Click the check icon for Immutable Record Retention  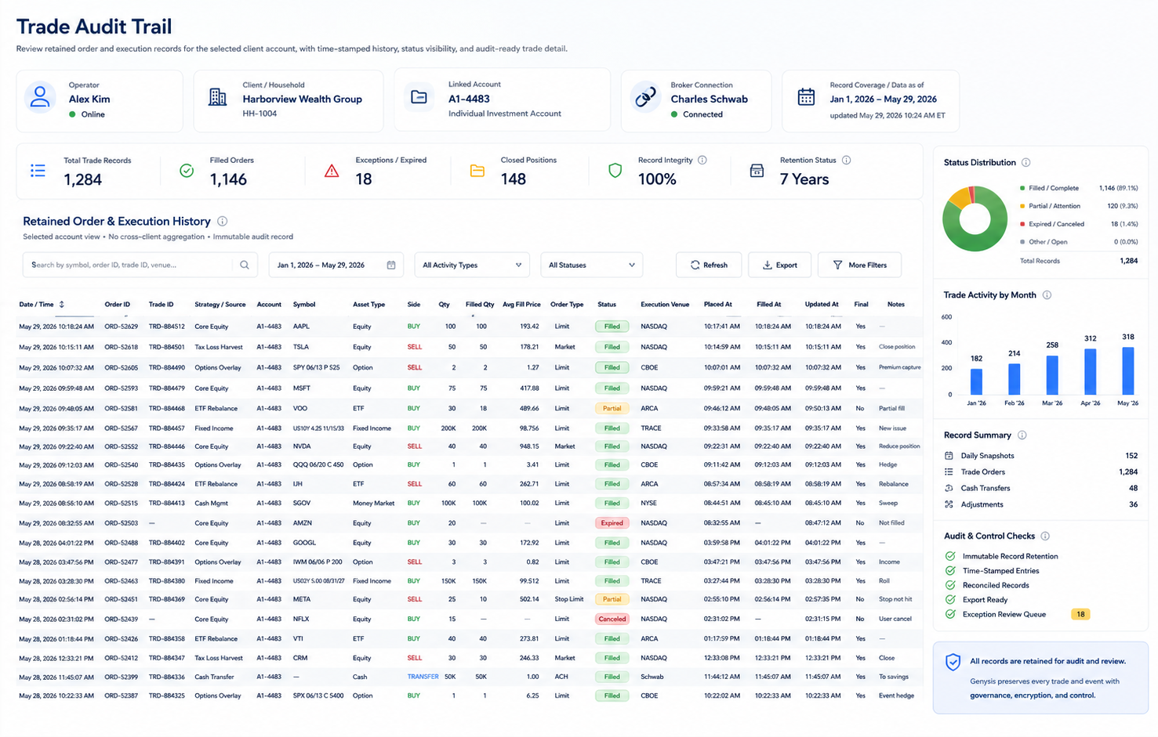(950, 556)
